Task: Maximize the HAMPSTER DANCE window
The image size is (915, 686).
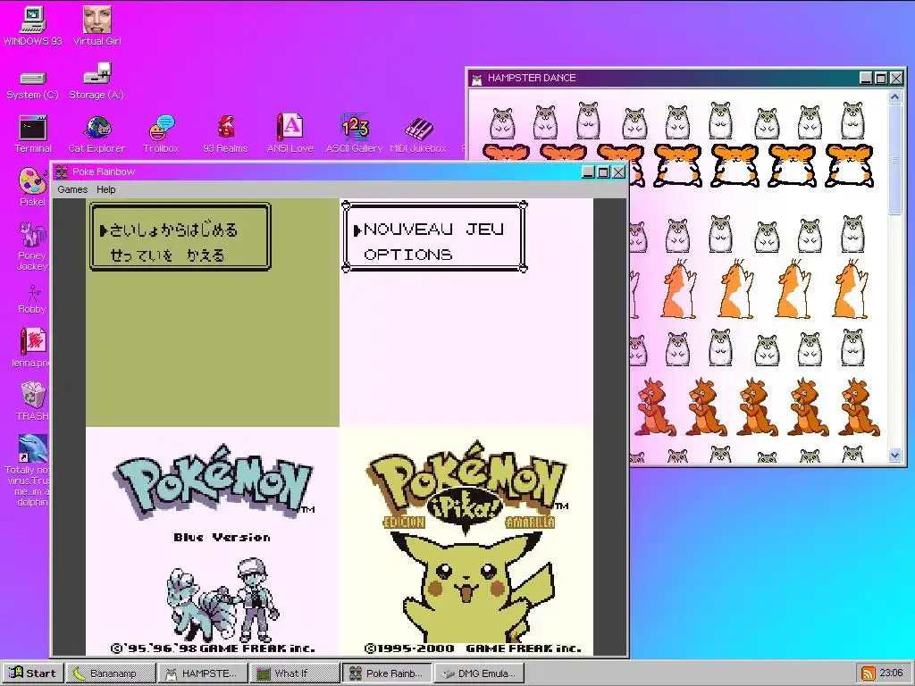Action: [x=881, y=79]
